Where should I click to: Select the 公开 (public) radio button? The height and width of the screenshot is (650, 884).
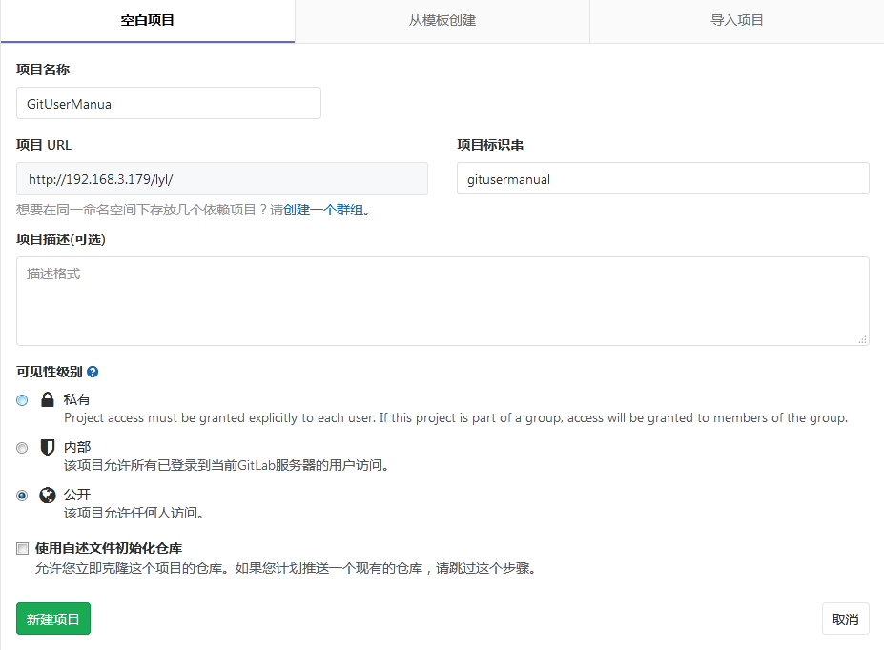point(22,496)
